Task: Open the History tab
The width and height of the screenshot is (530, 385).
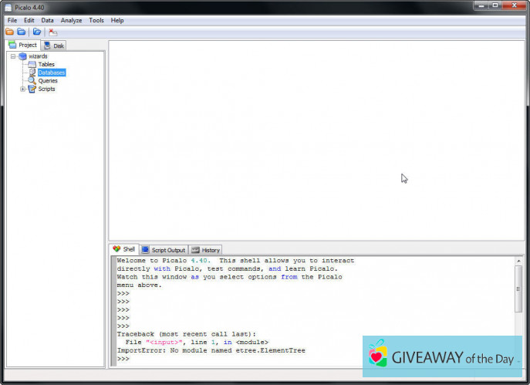Action: [x=206, y=250]
